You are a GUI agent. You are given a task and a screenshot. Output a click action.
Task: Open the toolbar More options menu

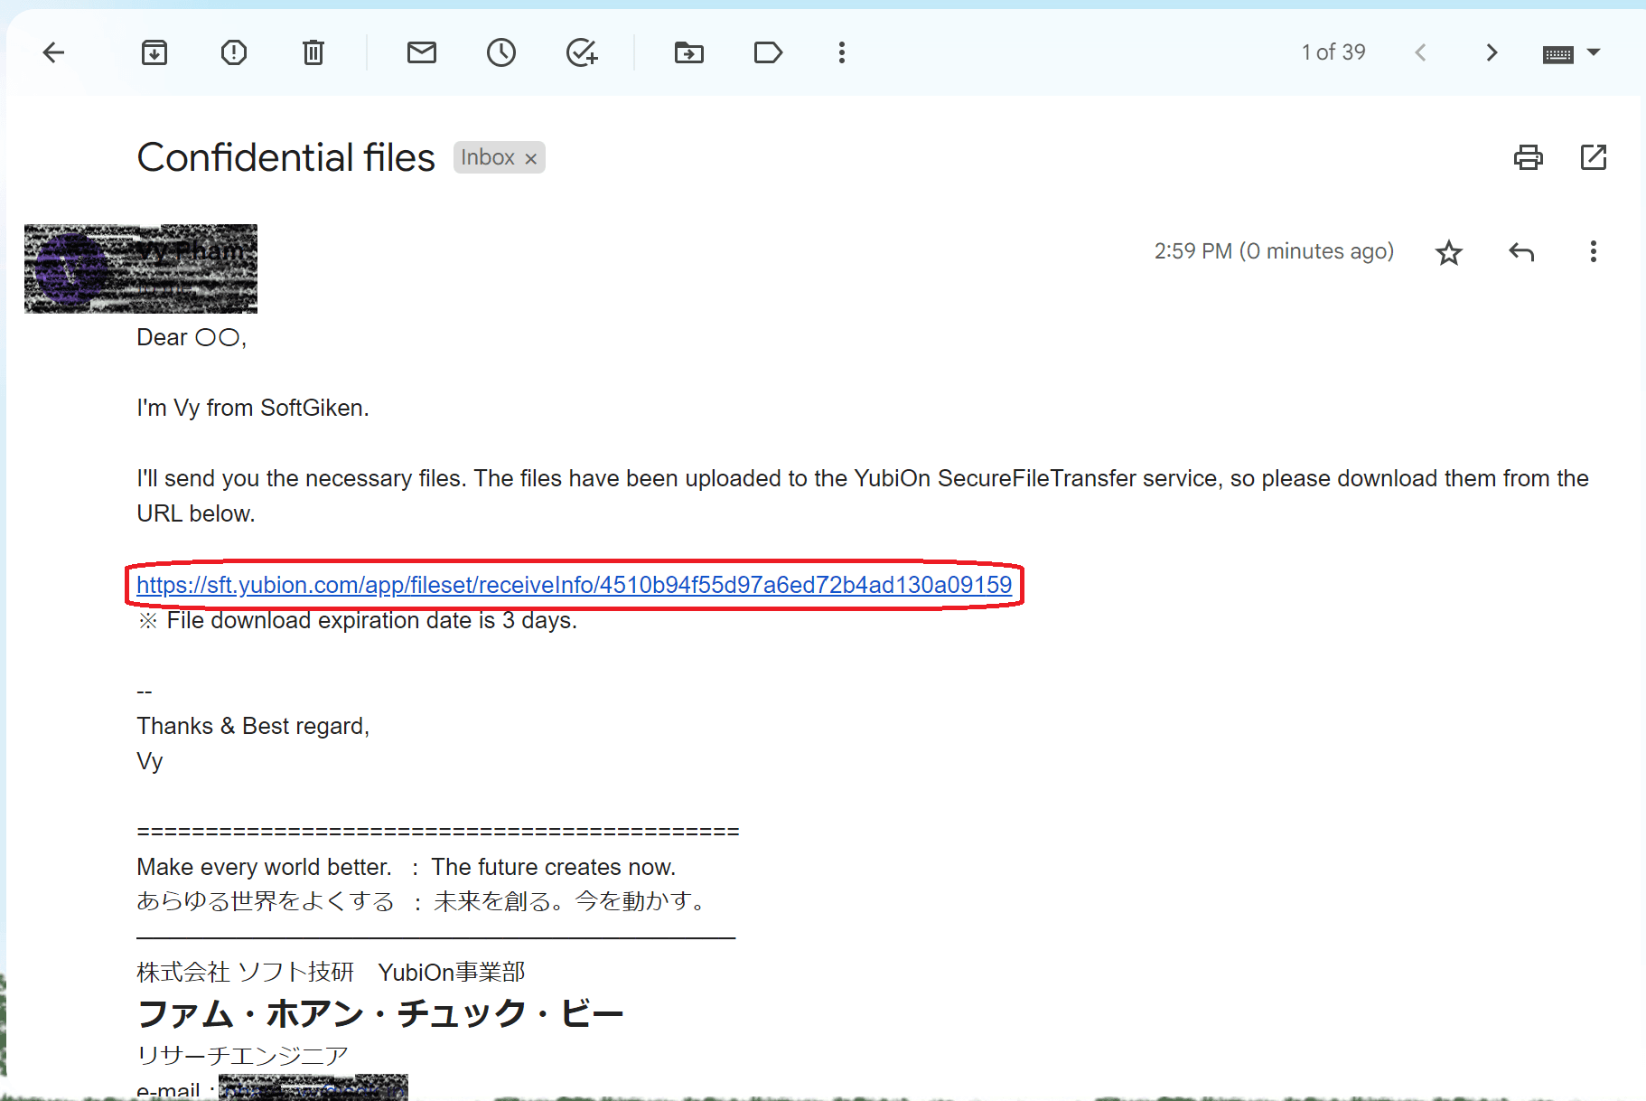click(x=842, y=52)
